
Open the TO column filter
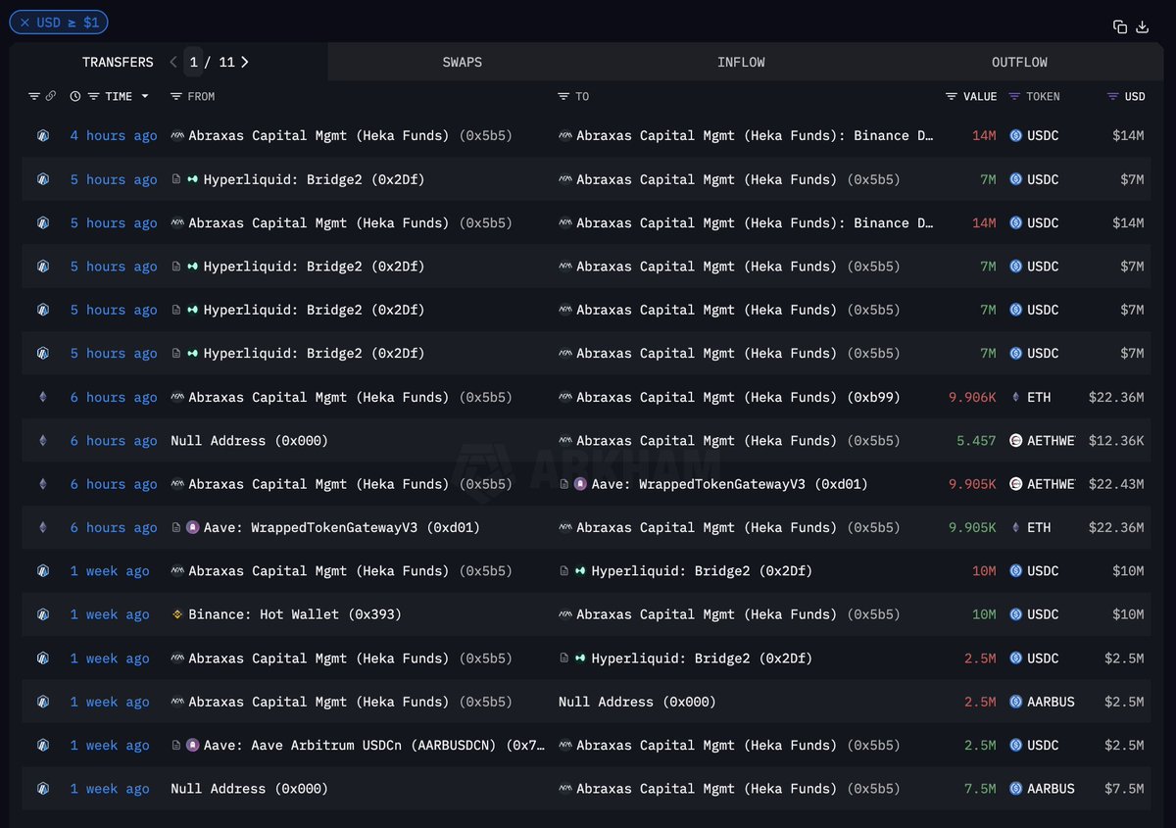(x=563, y=96)
